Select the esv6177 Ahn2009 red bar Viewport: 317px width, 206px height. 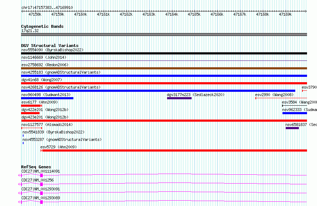click(x=31, y=106)
